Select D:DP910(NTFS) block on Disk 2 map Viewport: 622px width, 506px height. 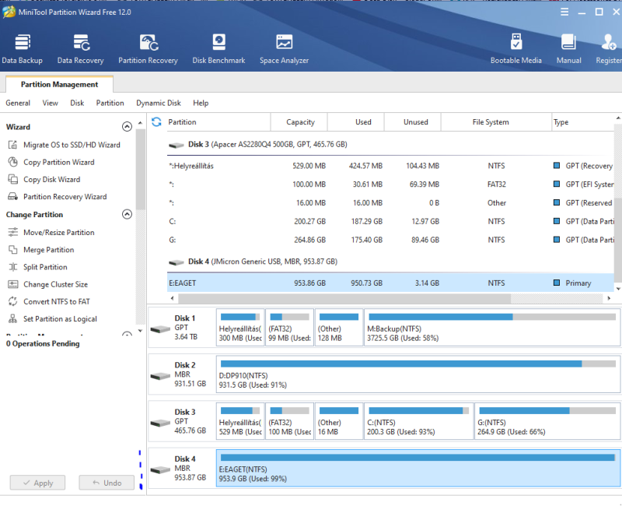click(418, 374)
